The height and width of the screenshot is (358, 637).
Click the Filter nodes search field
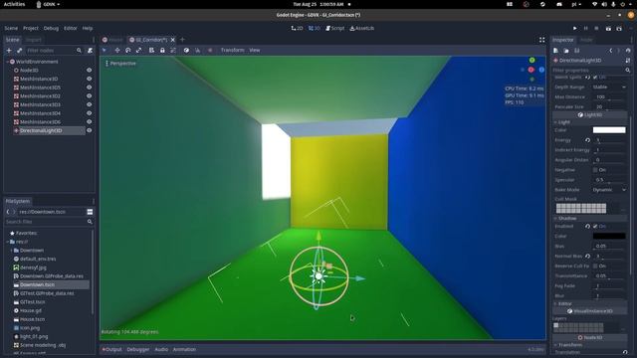point(54,51)
